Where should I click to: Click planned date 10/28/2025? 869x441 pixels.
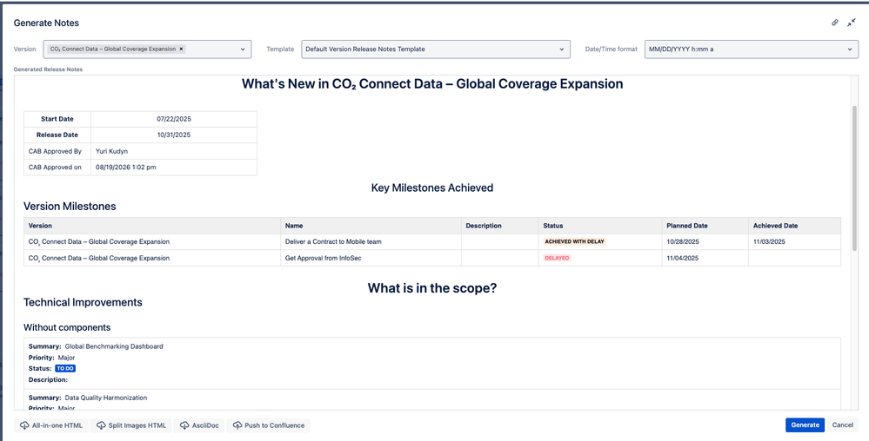coord(682,242)
